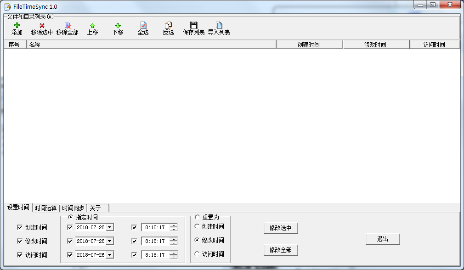Click the 导入列表 (Import List) icon

click(219, 27)
